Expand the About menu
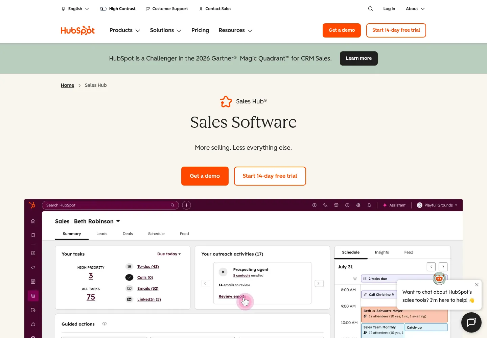Viewport: 487px width, 338px height. point(415,9)
